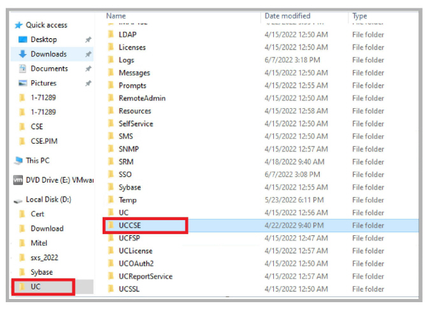Select the UCOAuth2 folder name

136,263
